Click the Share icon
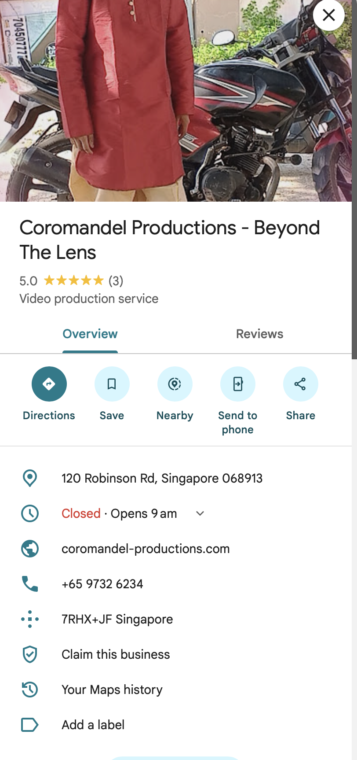 pos(301,384)
